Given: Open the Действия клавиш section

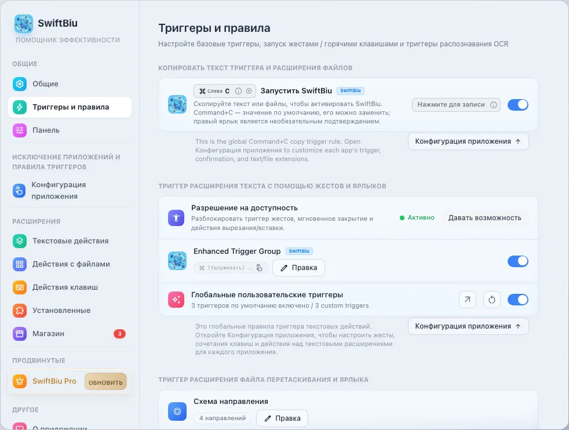Looking at the screenshot, I should (x=70, y=287).
